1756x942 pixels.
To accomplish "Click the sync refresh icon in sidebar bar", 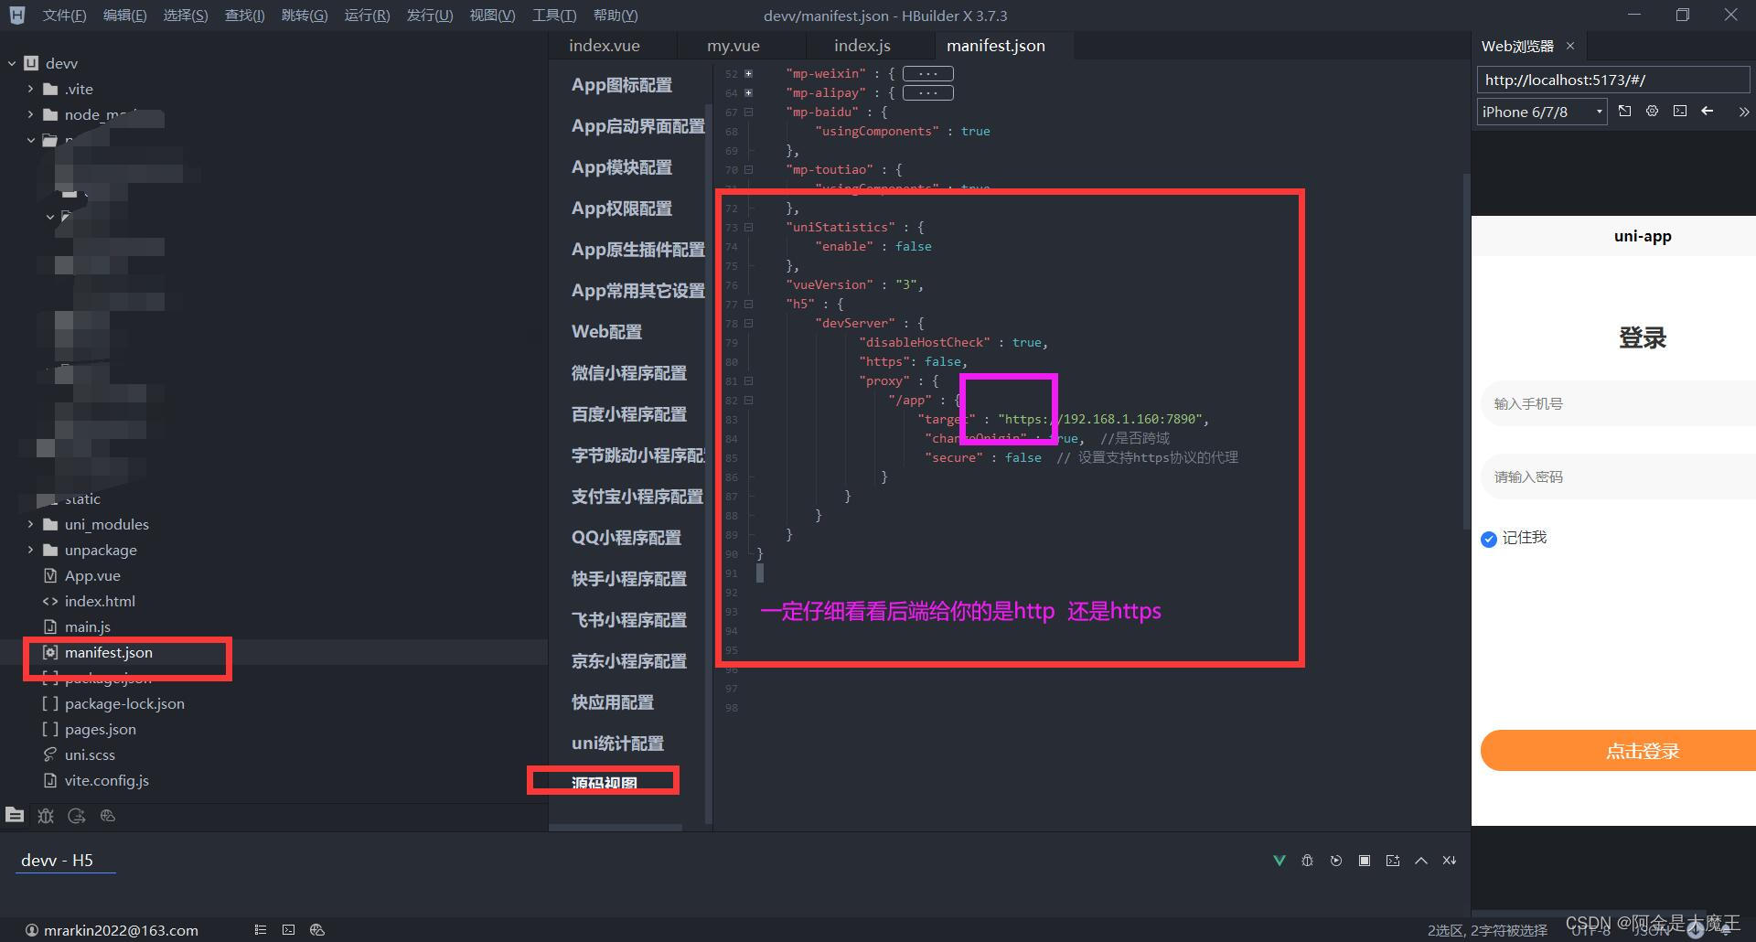I will click(77, 816).
